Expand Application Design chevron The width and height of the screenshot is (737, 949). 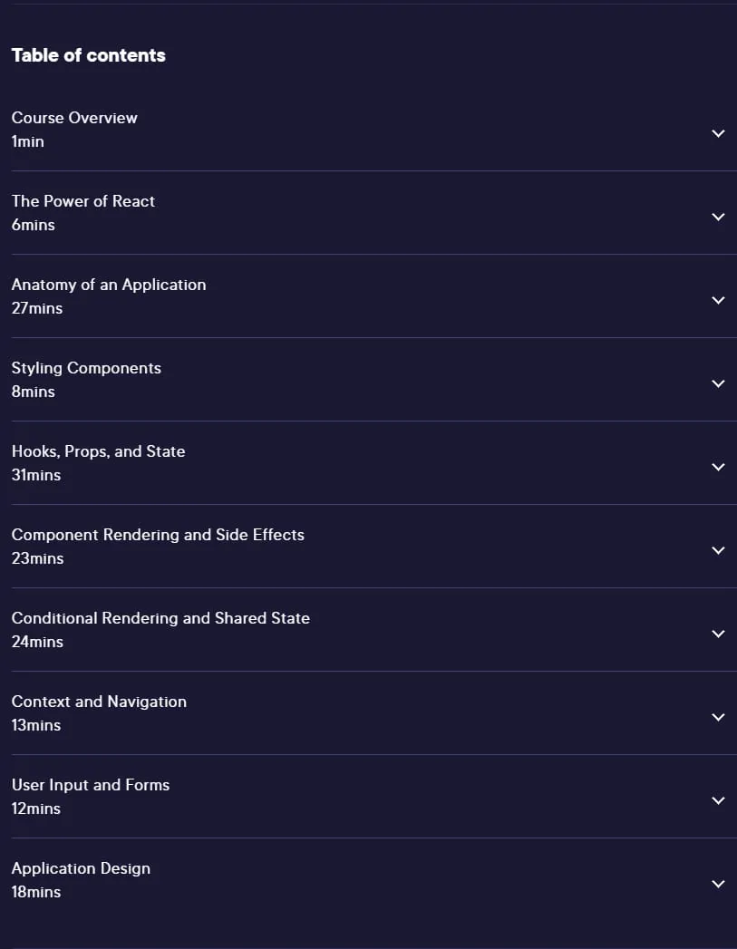tap(718, 885)
